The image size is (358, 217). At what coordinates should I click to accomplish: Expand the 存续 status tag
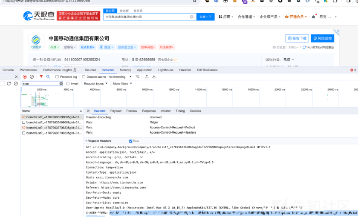point(55,47)
